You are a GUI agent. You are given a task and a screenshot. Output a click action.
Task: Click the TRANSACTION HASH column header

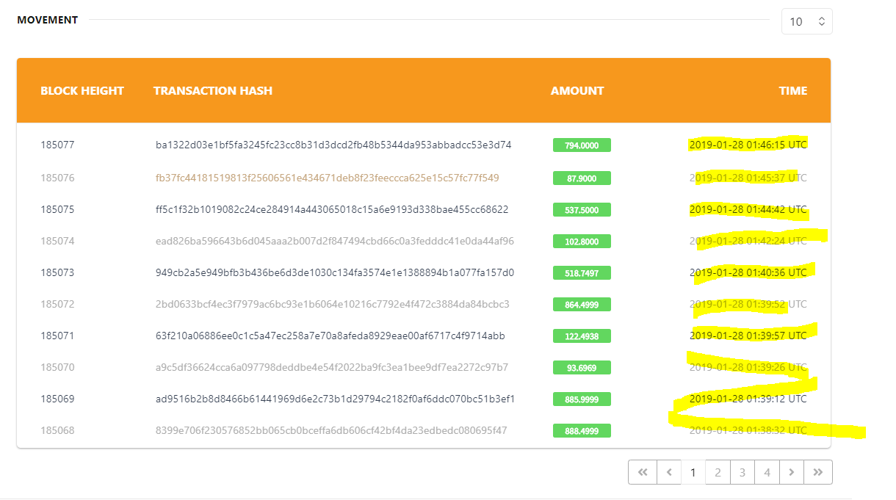(213, 91)
